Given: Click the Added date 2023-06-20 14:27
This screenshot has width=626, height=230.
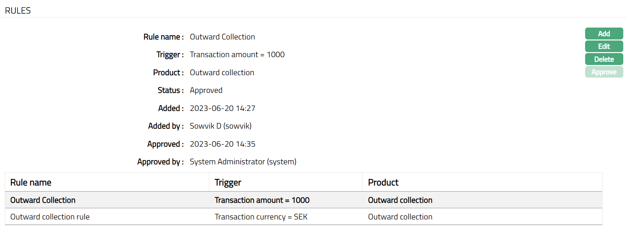Looking at the screenshot, I should pyautogui.click(x=223, y=108).
